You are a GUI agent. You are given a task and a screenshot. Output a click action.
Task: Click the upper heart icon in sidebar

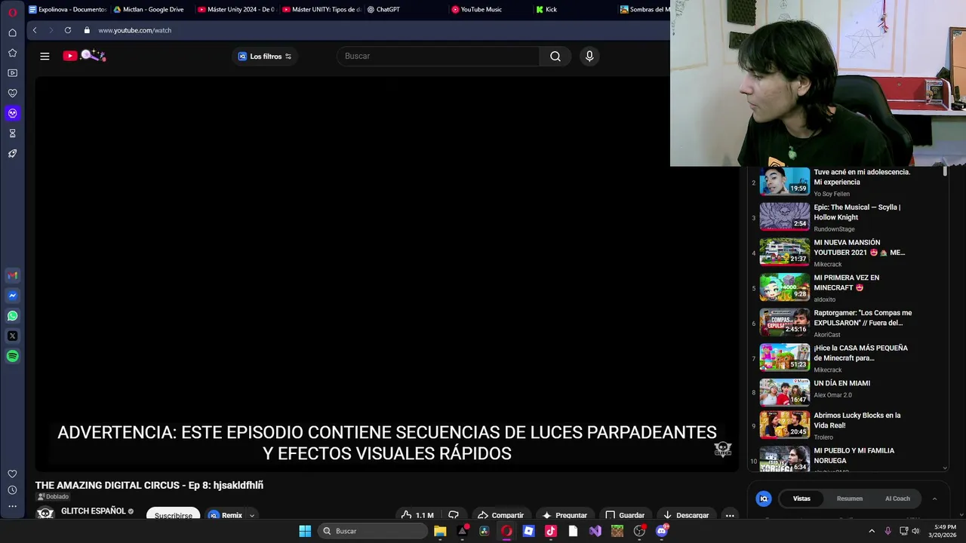tap(12, 93)
